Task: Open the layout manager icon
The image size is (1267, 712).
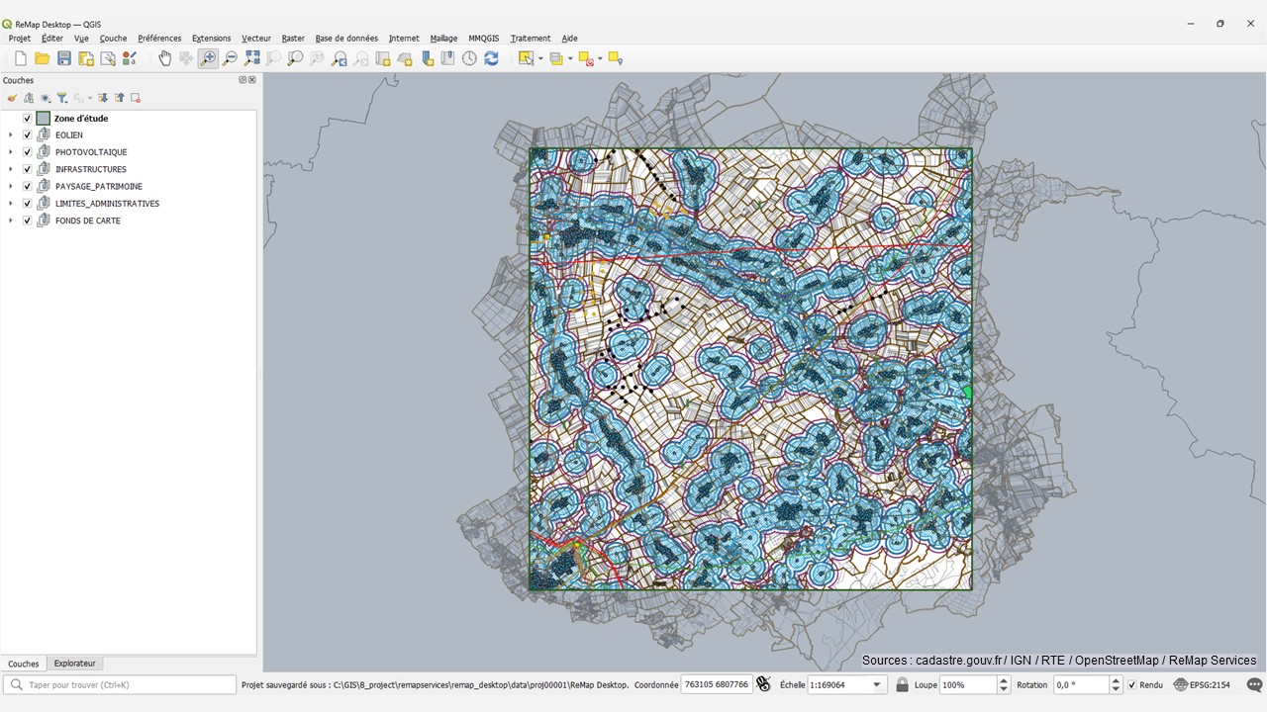Action: tap(108, 59)
